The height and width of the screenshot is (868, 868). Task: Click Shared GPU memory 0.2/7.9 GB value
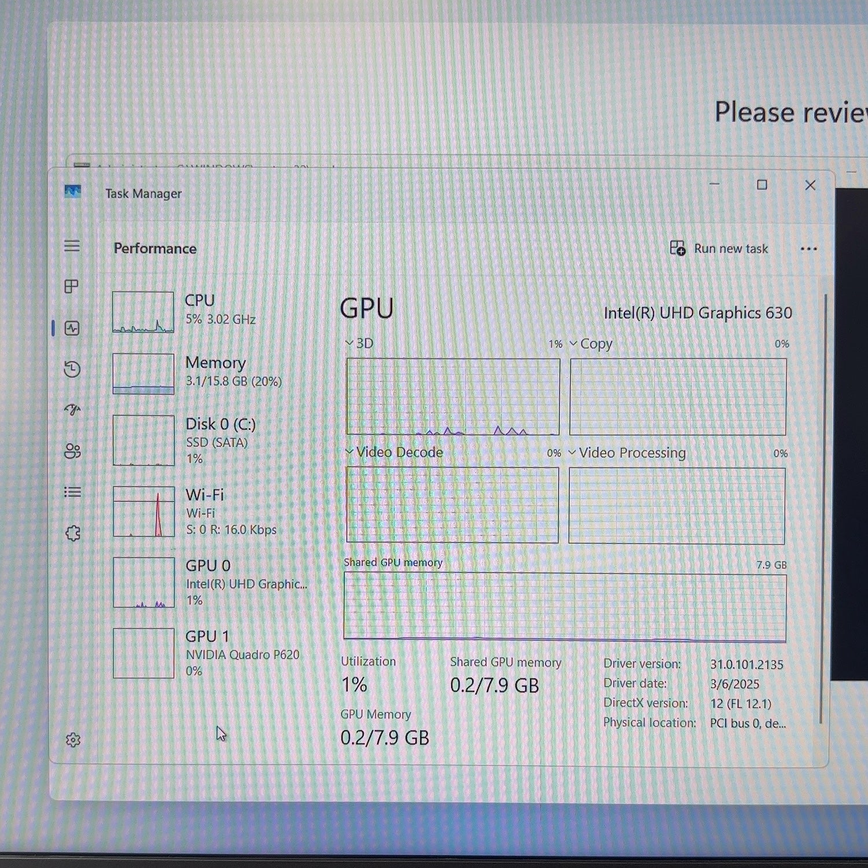tap(495, 686)
